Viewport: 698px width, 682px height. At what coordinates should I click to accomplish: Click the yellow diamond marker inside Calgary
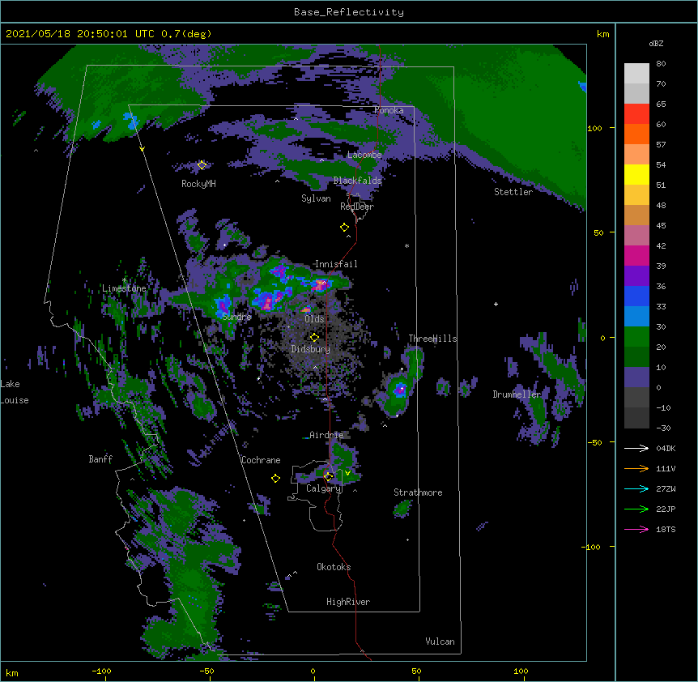tap(328, 477)
